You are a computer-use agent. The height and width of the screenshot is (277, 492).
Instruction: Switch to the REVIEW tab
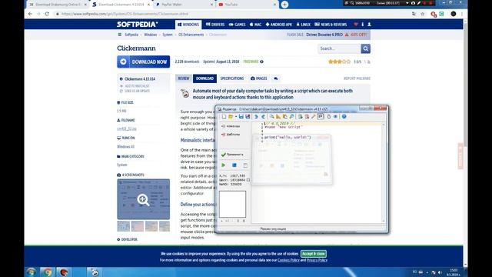coord(184,78)
